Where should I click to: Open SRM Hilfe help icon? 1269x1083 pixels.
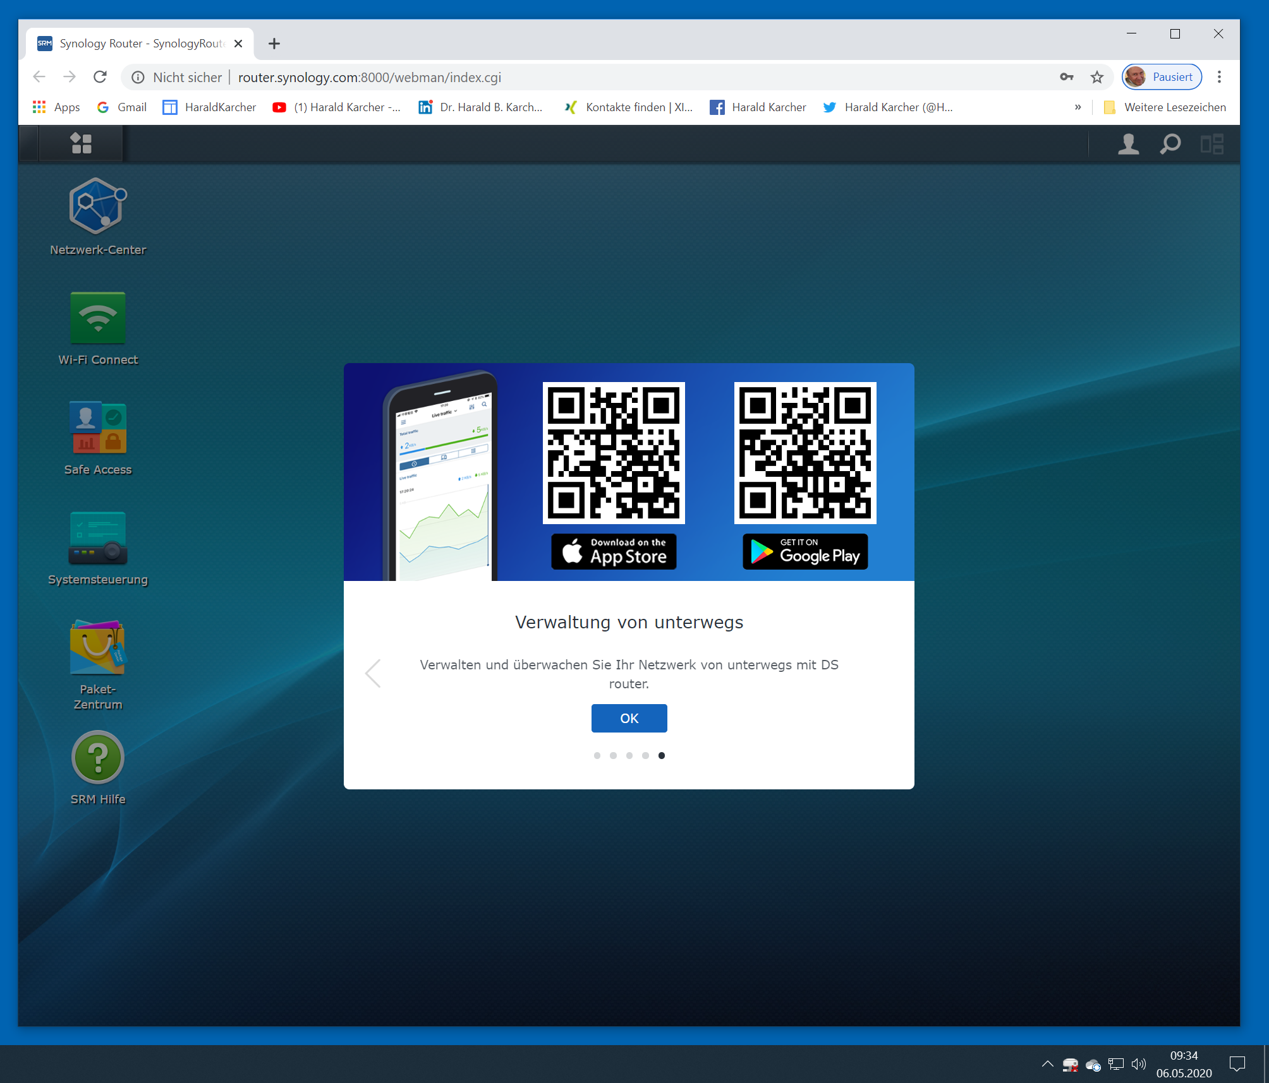[97, 757]
